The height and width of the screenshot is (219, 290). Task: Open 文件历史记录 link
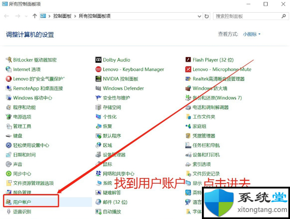[206, 174]
